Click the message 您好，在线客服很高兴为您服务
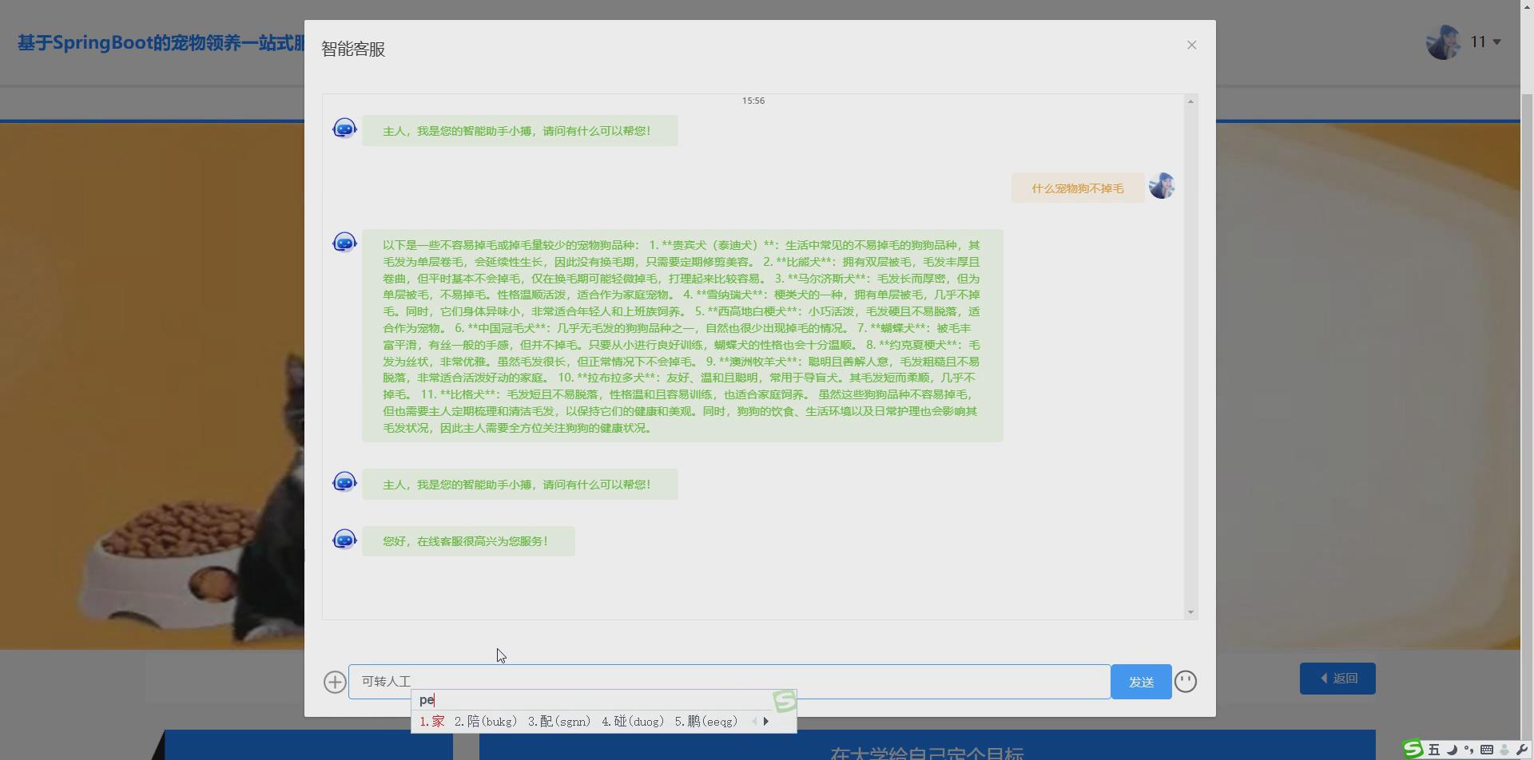1534x760 pixels. click(x=468, y=541)
